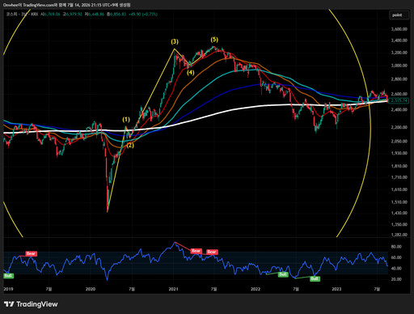
Task: Click the (5) Elliott wave label
Action: pyautogui.click(x=214, y=40)
